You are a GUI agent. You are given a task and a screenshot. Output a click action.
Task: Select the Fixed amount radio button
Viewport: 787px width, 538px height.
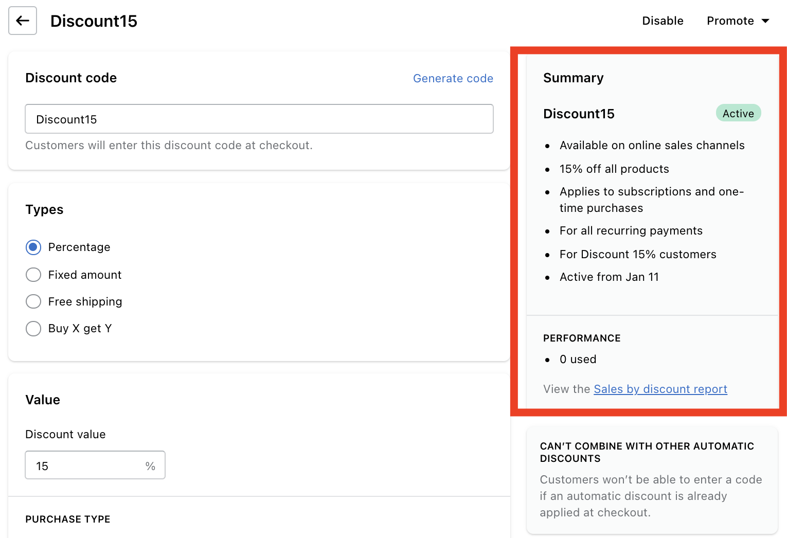(x=33, y=275)
